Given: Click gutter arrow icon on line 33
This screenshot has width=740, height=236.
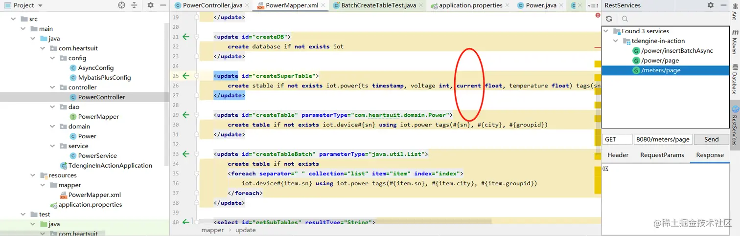Looking at the screenshot, I should [x=185, y=154].
